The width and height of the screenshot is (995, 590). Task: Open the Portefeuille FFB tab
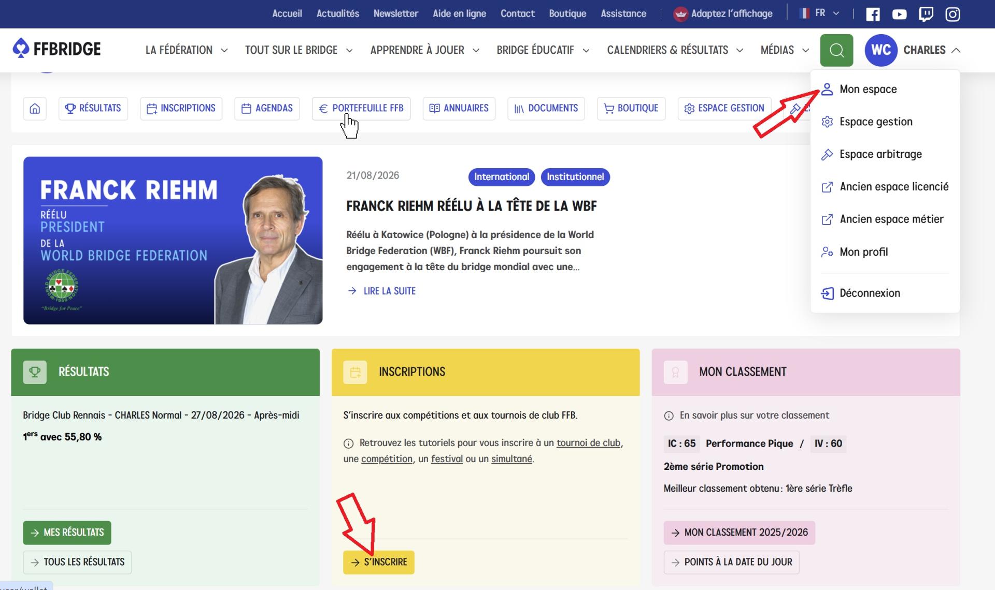pyautogui.click(x=361, y=109)
